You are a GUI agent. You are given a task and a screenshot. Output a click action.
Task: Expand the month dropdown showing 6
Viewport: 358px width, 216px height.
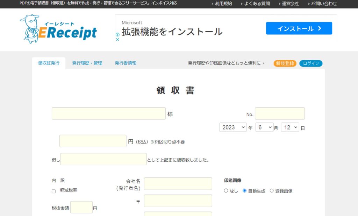click(x=264, y=127)
